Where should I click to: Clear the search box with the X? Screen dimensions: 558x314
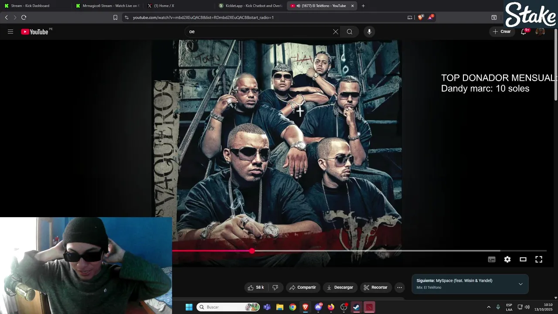[336, 31]
